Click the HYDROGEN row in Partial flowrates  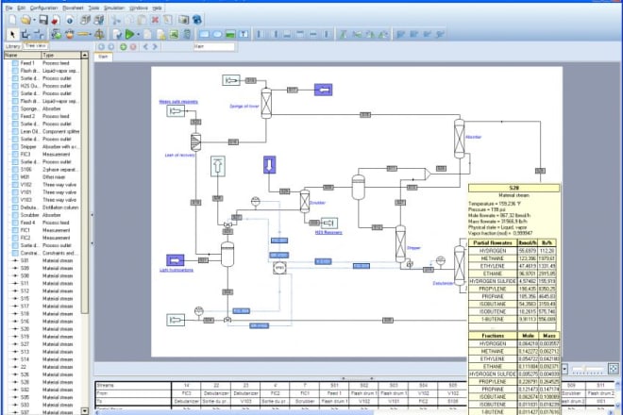(513, 251)
